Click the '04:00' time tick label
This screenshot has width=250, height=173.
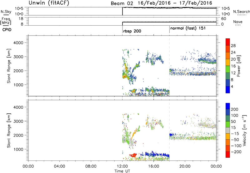59,166
